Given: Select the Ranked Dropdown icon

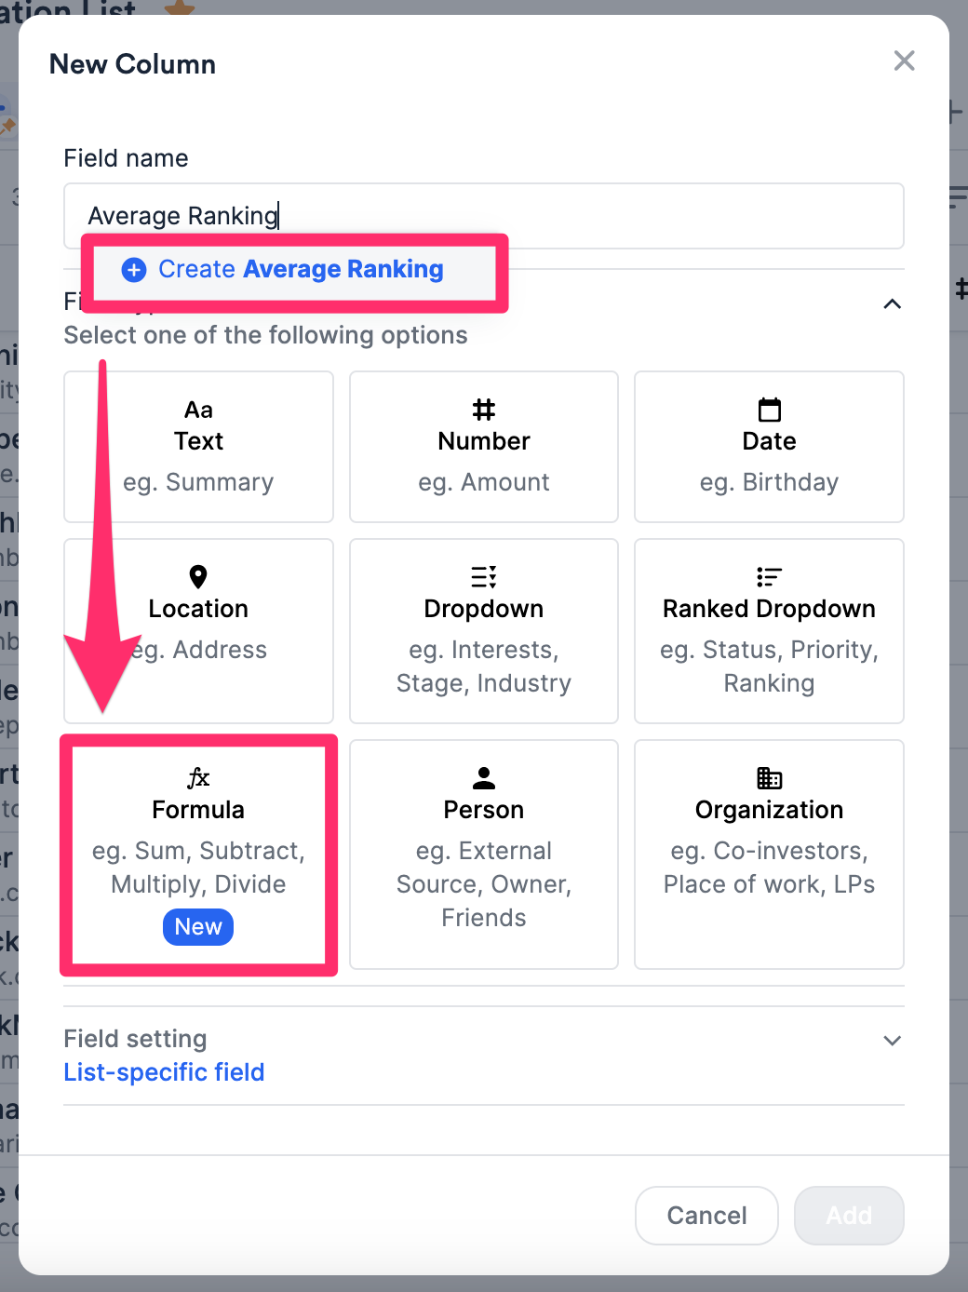Looking at the screenshot, I should click(x=769, y=577).
